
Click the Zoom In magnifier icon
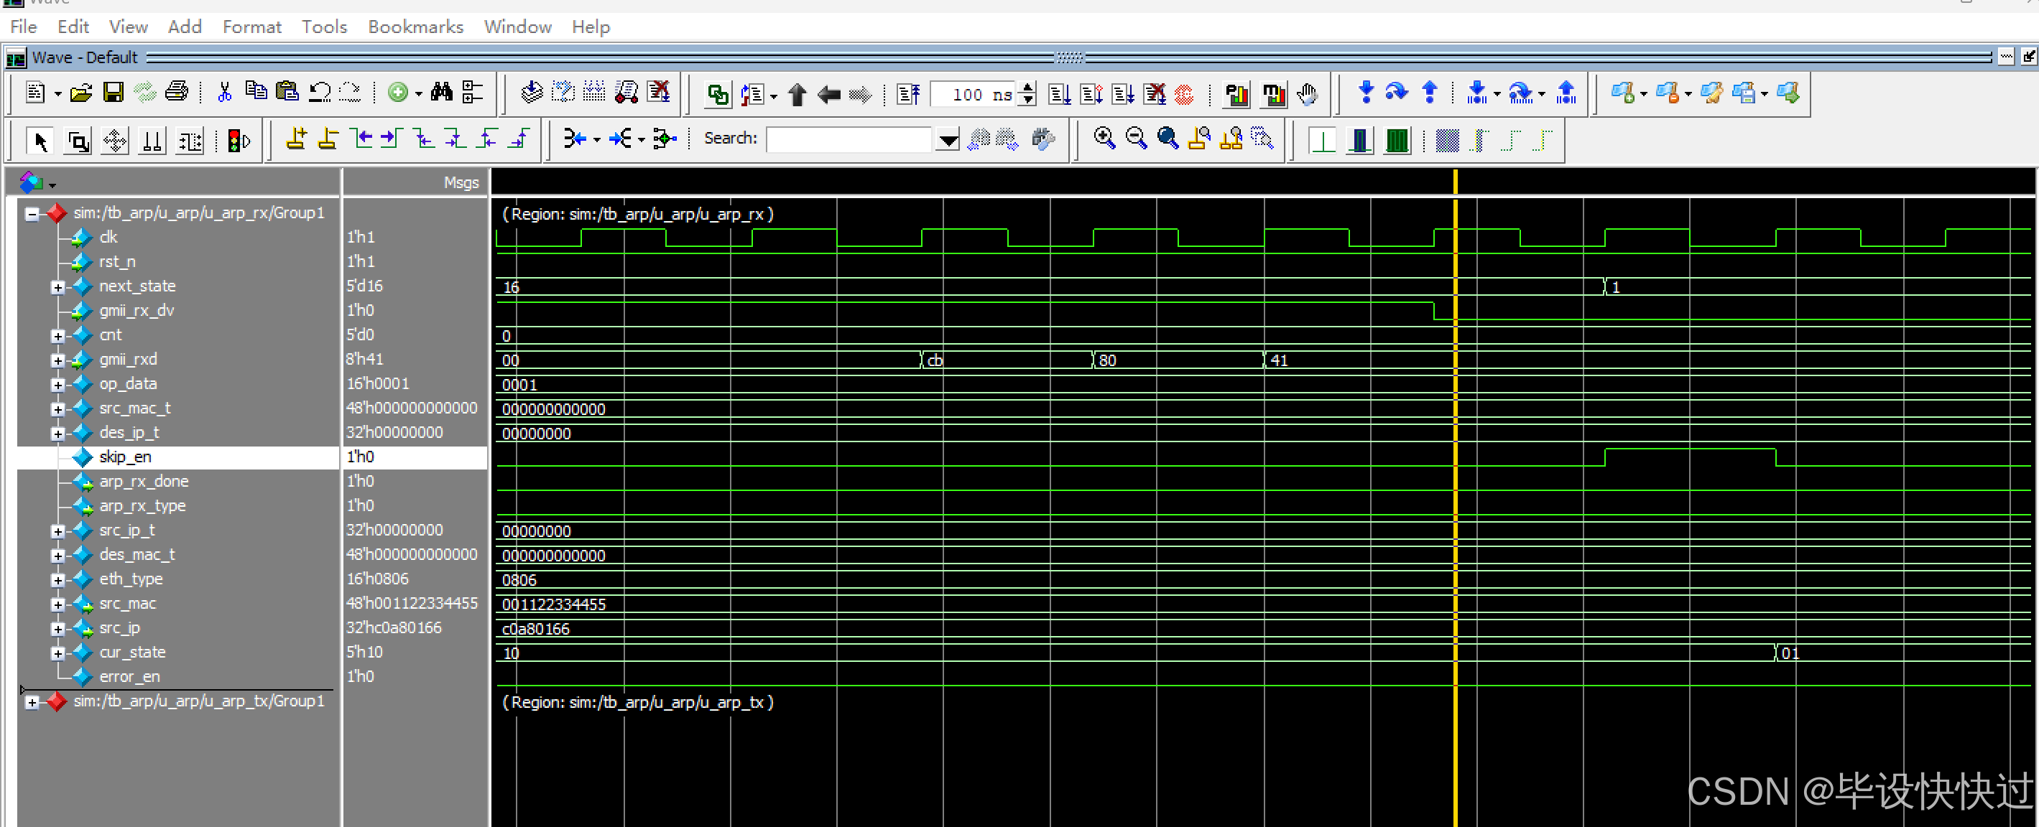pyautogui.click(x=1104, y=139)
